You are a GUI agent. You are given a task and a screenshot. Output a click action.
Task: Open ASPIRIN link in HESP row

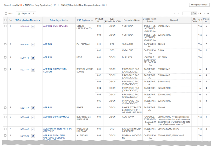tap(47, 57)
